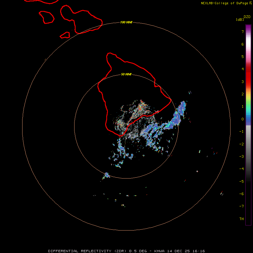Screen dimensions: 253x253
Task: Click the -6 value on the color scale
Action: point(241,194)
